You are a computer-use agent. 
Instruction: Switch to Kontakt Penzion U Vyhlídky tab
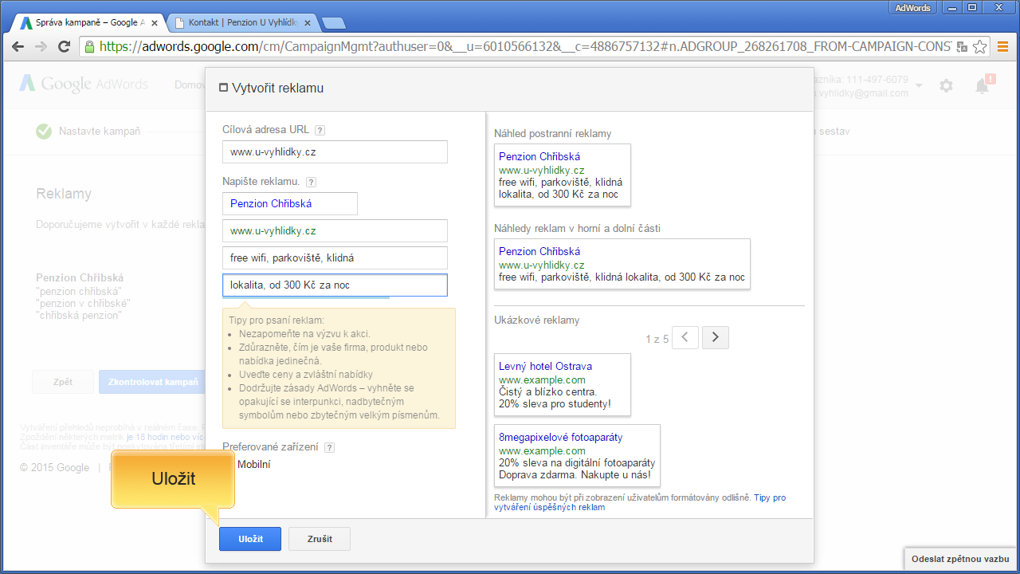pos(242,24)
